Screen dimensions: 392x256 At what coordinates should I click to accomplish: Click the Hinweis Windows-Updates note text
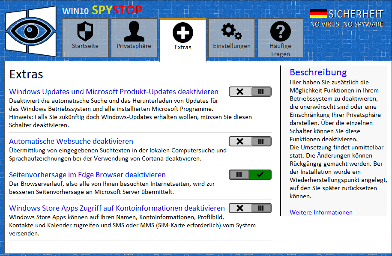pos(130,121)
